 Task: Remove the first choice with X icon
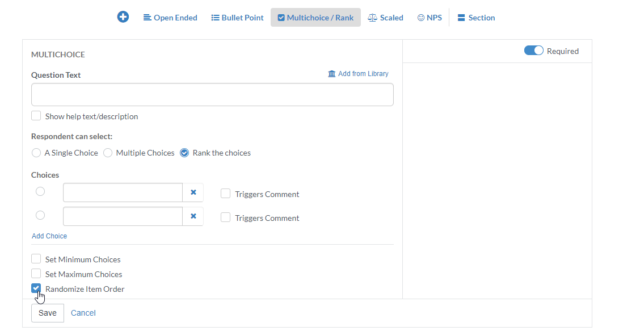pos(193,192)
